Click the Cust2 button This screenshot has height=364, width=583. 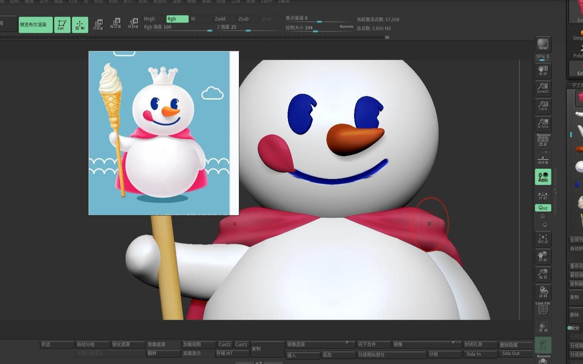pyautogui.click(x=224, y=344)
